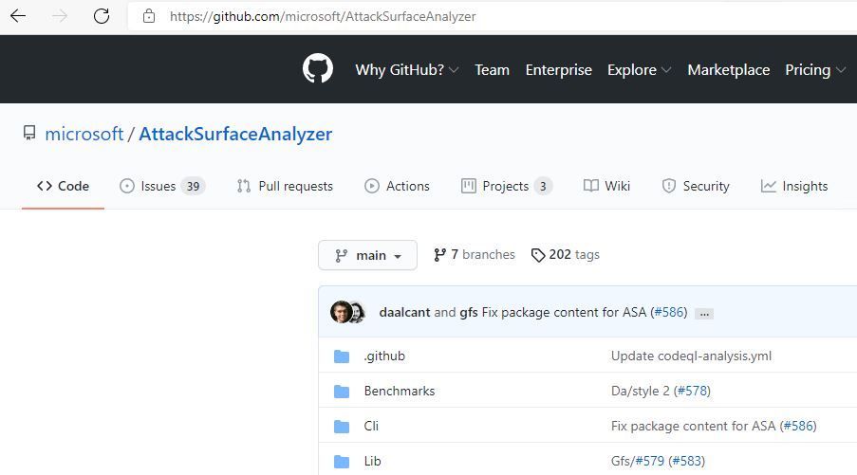Screen dimensions: 857x475
Task: Open the #579 link in the Lib row
Action: pos(649,462)
